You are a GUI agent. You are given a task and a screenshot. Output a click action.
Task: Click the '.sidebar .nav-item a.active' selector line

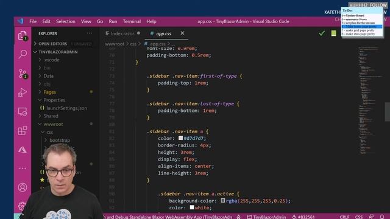(199, 193)
